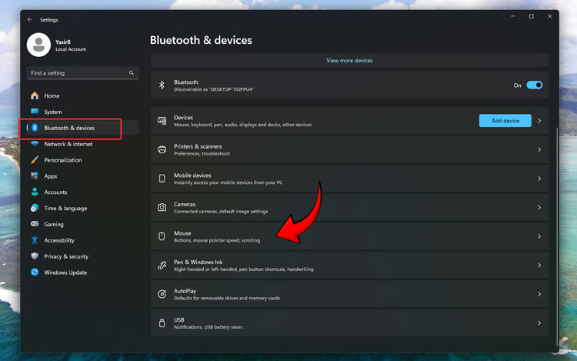The height and width of the screenshot is (361, 577).
Task: Click the Apps sidebar icon
Action: pos(35,176)
